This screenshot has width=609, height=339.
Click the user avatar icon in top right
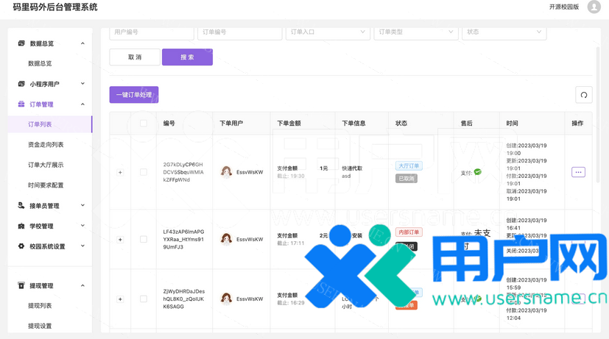click(x=594, y=7)
